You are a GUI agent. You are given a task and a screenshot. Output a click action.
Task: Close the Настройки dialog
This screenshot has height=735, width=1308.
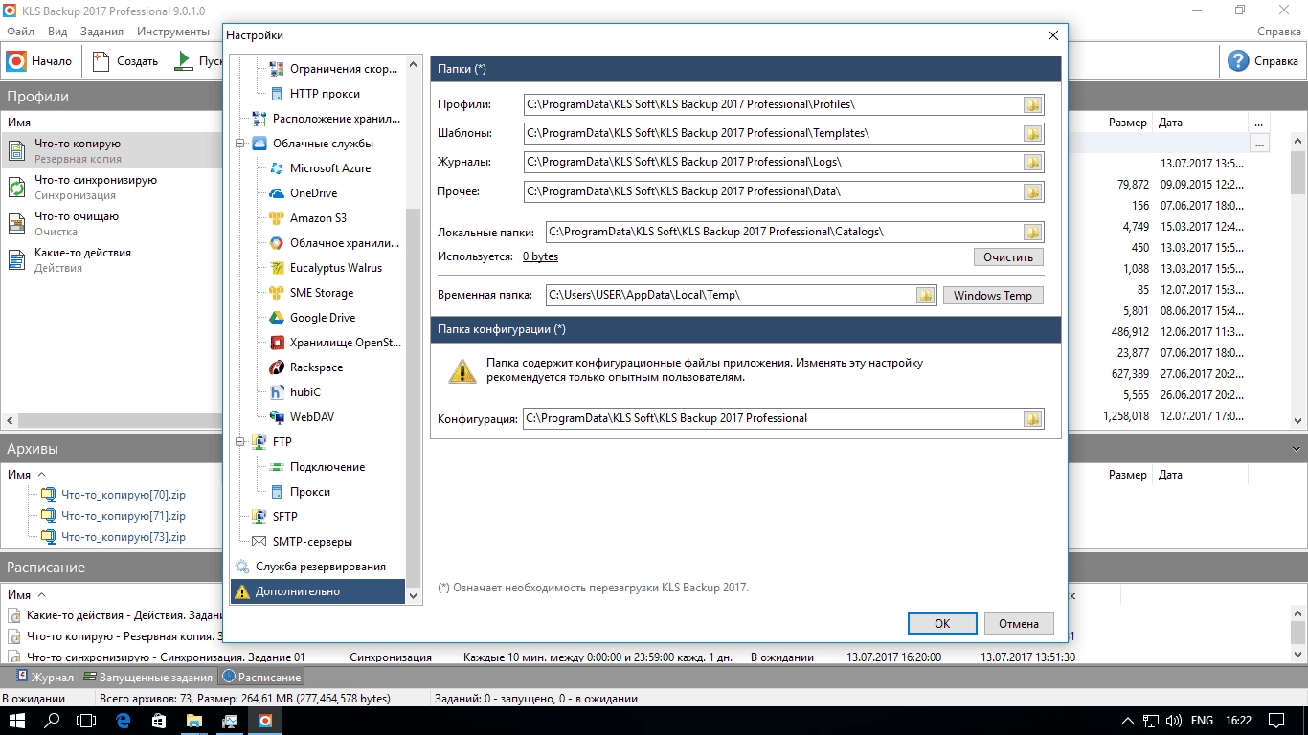1052,35
